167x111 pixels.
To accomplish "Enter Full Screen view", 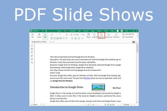I will (116, 36).
